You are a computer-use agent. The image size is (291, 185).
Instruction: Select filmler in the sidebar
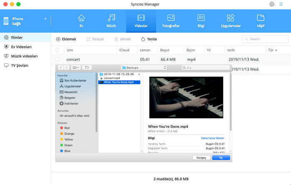click(25, 37)
